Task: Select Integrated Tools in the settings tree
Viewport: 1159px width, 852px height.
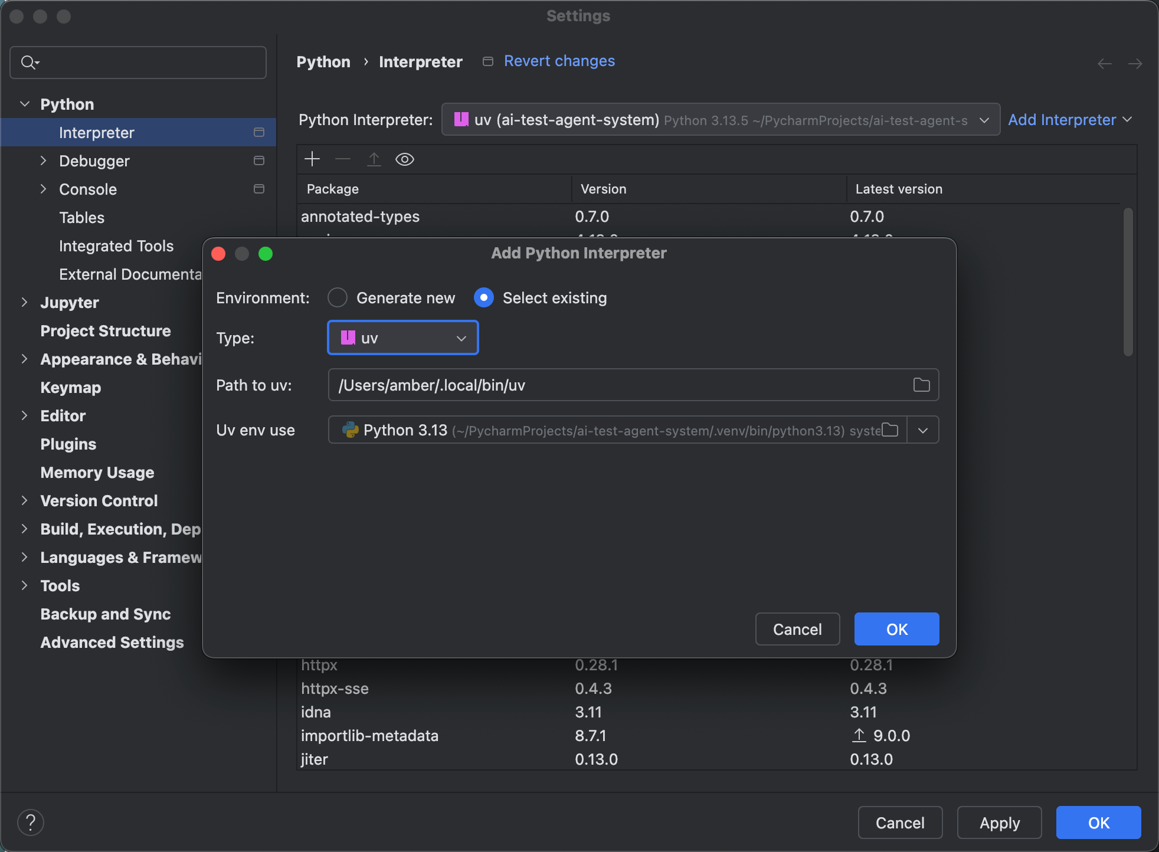Action: click(x=116, y=246)
